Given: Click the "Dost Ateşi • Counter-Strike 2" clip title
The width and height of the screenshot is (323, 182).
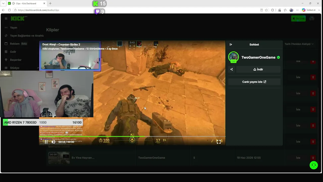Looking at the screenshot, I should pyautogui.click(x=61, y=44).
